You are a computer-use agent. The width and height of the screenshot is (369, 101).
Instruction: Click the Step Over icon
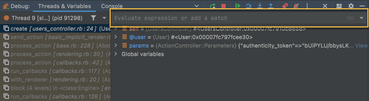click(x=249, y=6)
